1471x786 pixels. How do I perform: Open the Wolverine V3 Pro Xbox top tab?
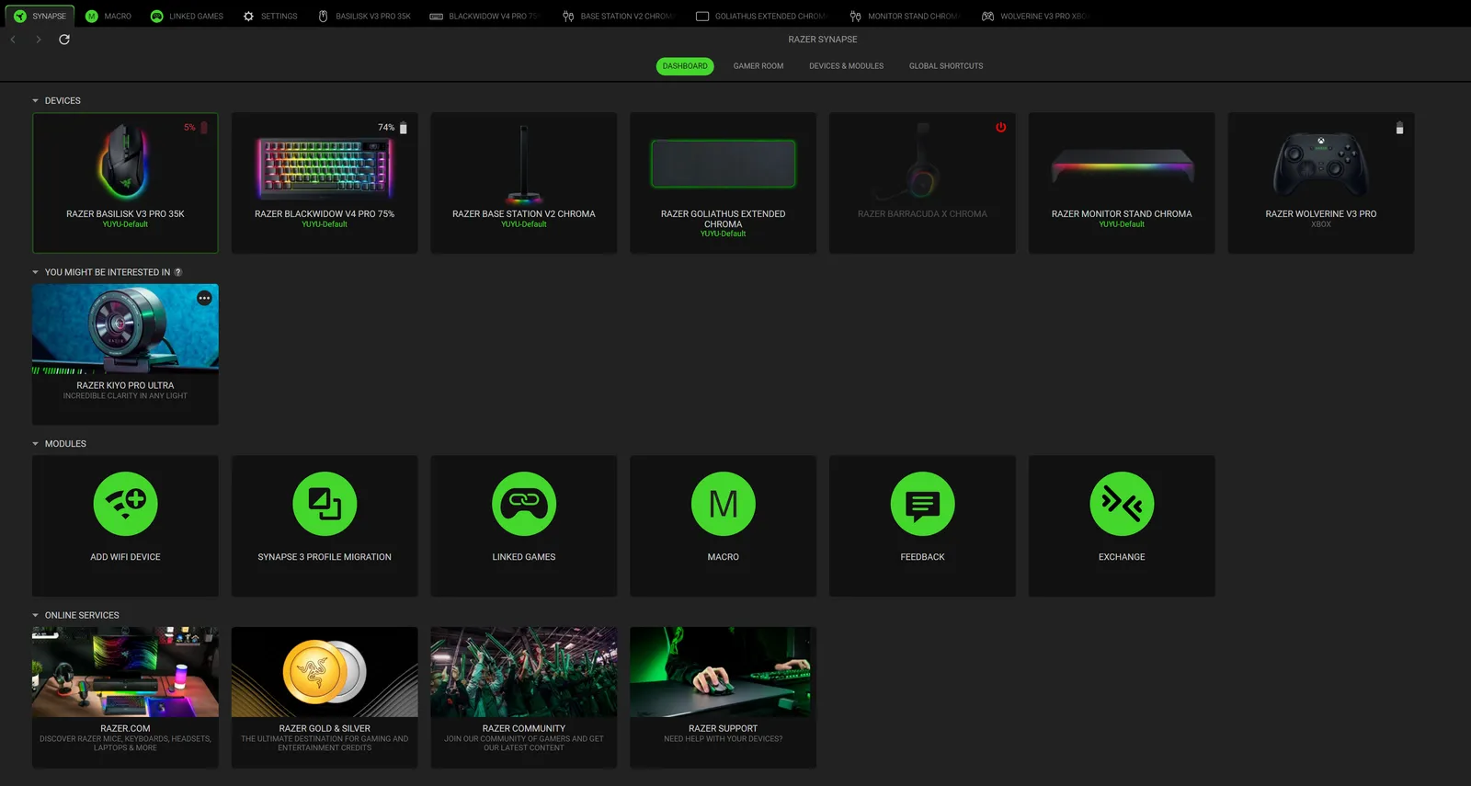click(x=1034, y=16)
